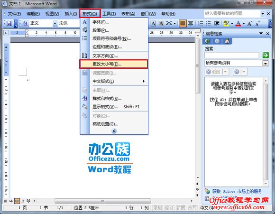Open 获取 Office 市场上的服务 link
The image size is (275, 214).
coord(237,191)
